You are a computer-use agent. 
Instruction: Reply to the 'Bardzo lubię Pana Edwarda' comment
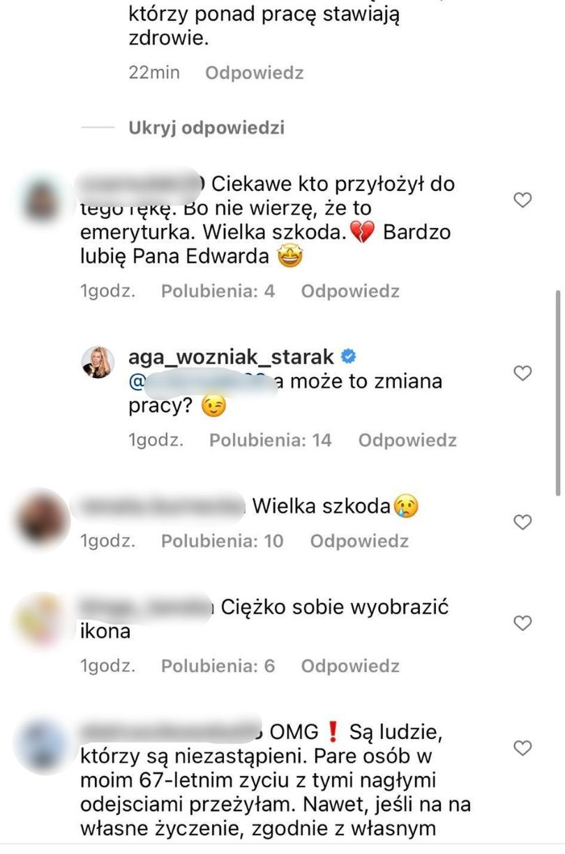point(350,291)
